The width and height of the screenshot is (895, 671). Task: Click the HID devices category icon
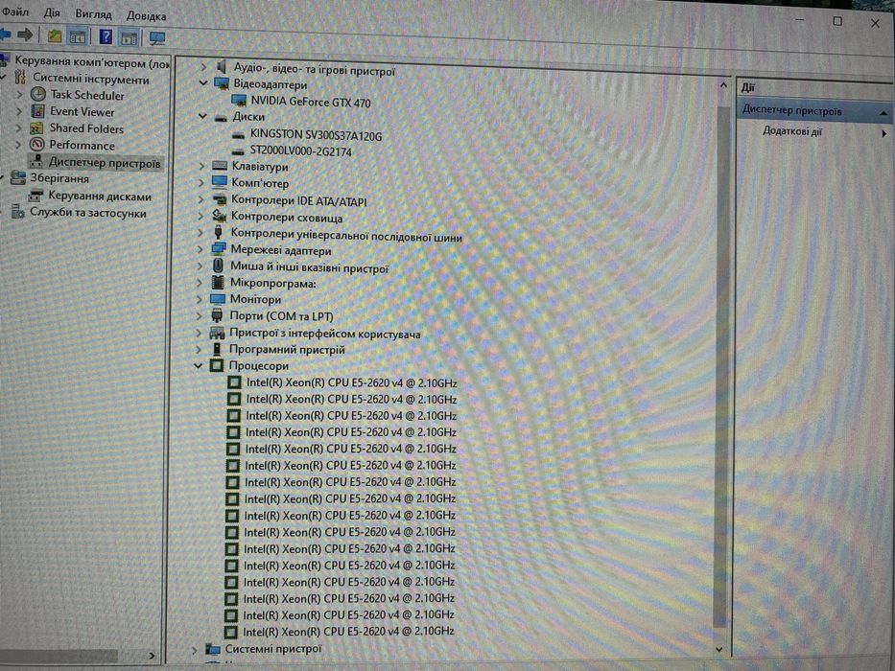click(217, 333)
